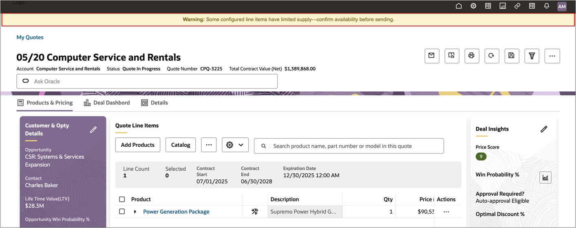576x228 pixels.
Task: Click reconfigure tools icon for Power Generation Package
Action: (255, 212)
